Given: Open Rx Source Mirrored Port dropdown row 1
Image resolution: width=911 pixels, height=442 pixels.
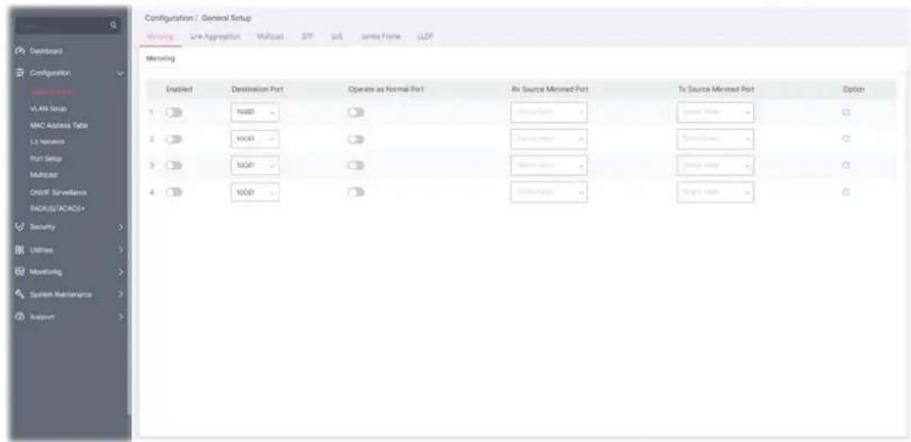Looking at the screenshot, I should tap(549, 113).
